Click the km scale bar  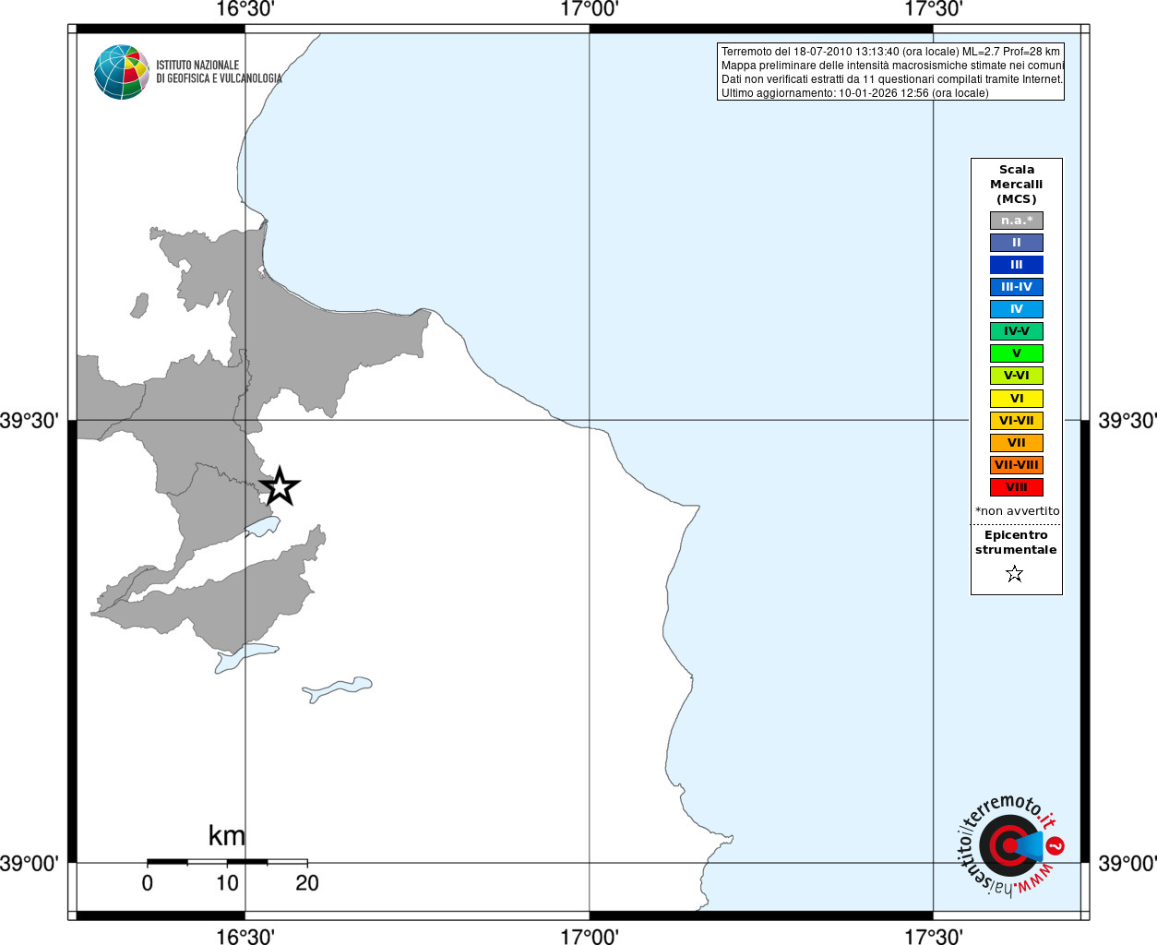click(227, 862)
